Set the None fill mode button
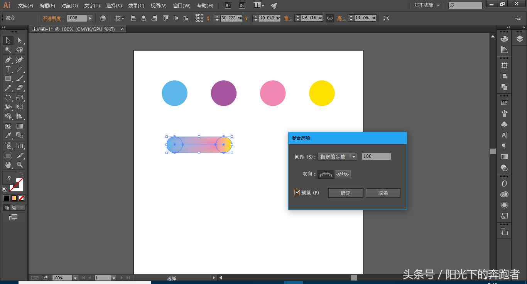Screen dimensions: 527x284 pyautogui.click(x=22, y=198)
